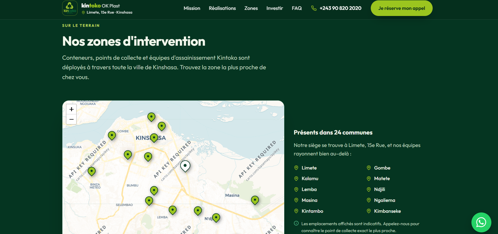This screenshot has width=498, height=234.
Task: Click the pin icon beside Kalamu
Action: pyautogui.click(x=296, y=178)
